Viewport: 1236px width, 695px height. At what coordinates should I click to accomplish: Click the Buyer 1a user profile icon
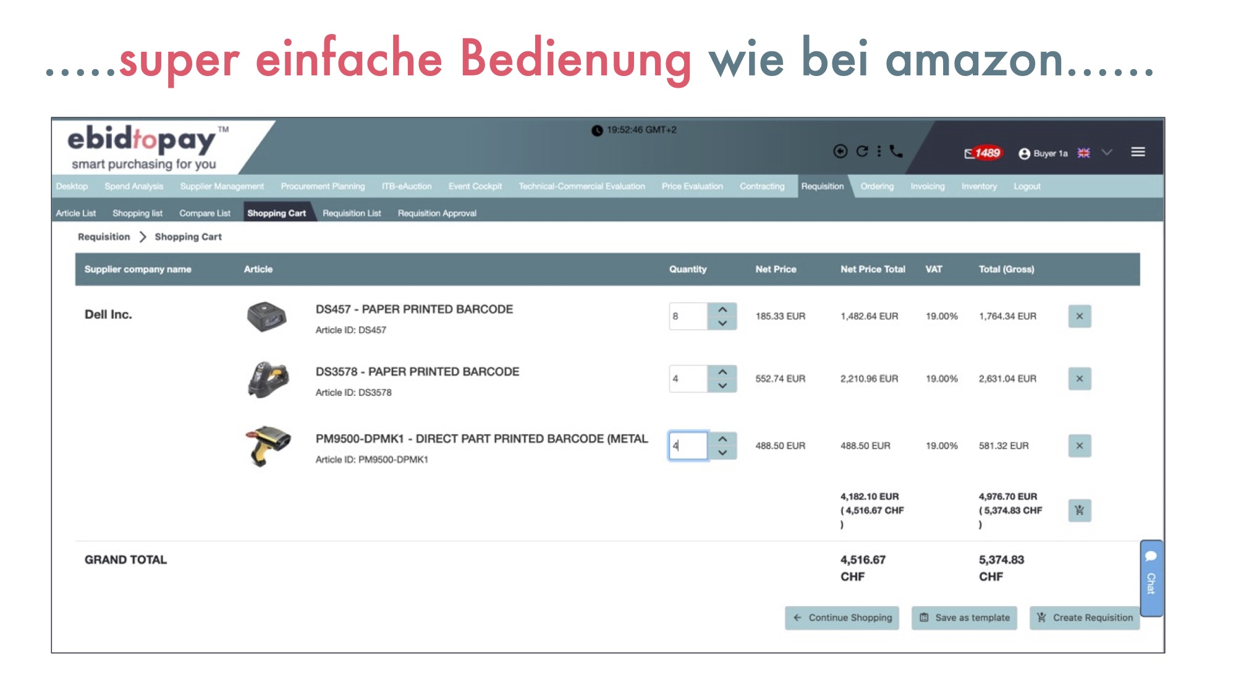click(1024, 153)
